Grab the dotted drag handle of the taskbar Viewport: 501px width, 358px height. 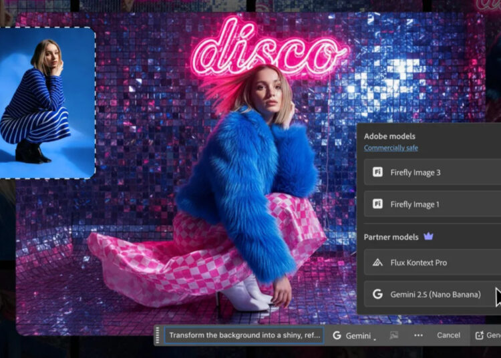[158, 335]
